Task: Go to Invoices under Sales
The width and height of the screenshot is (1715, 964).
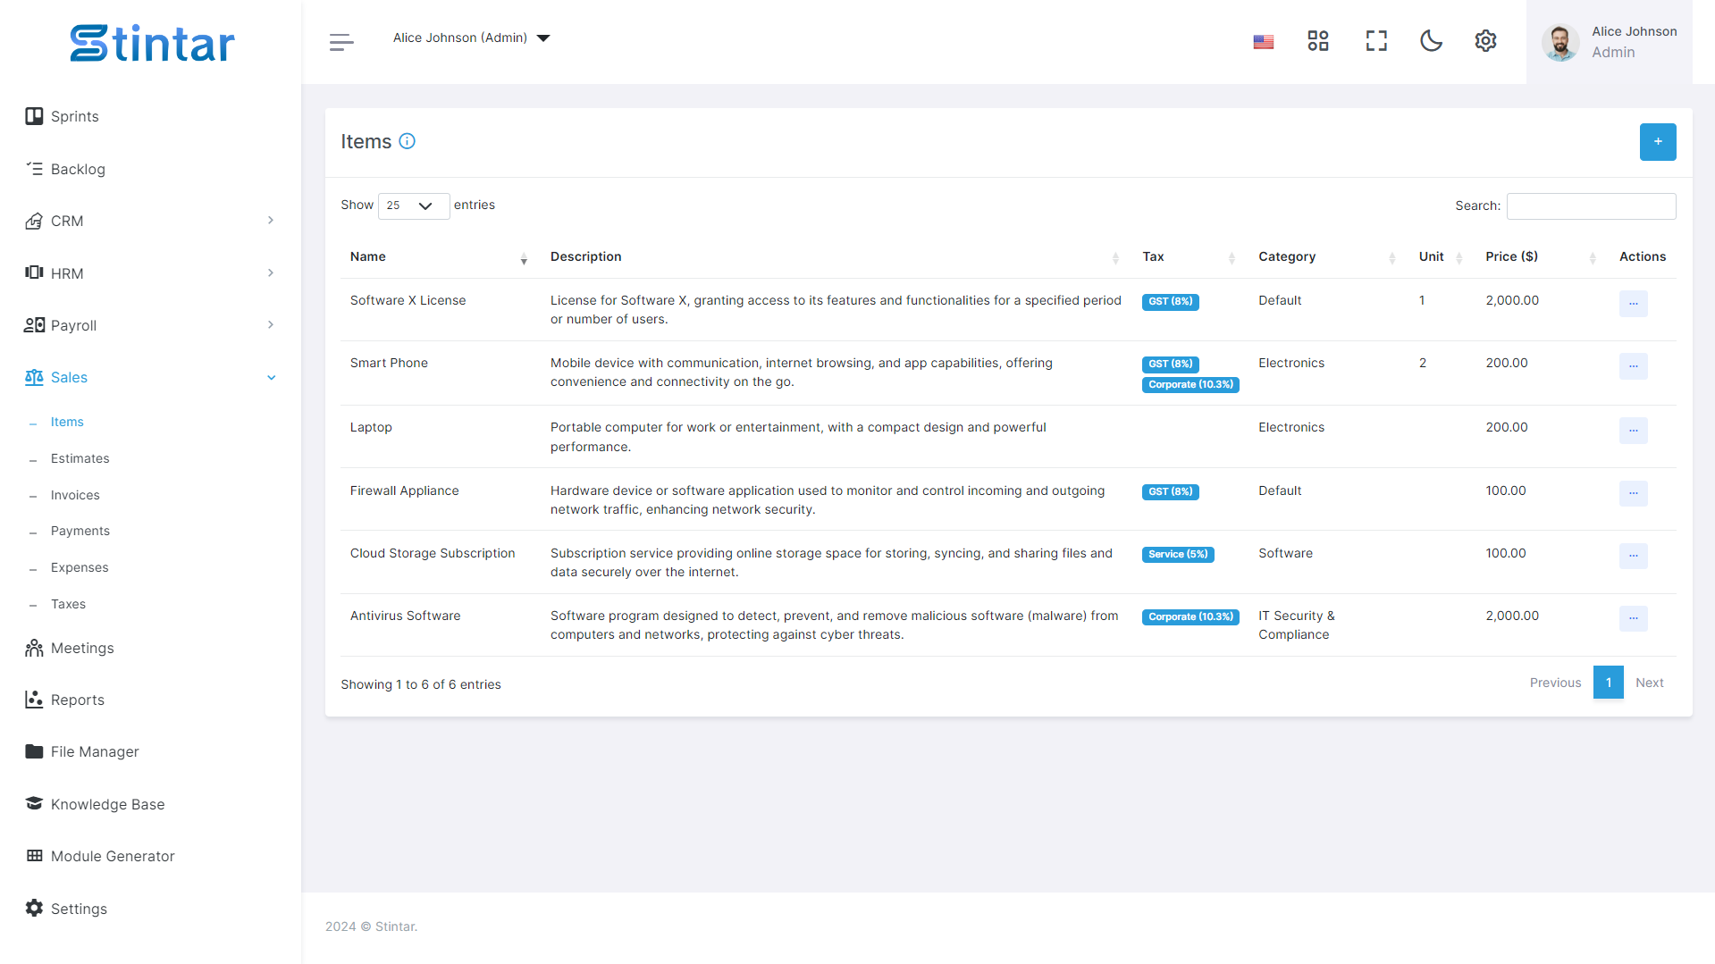Action: [x=75, y=495]
